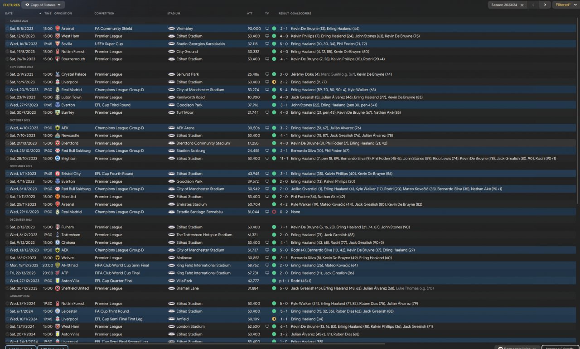Go to the next season with the right arrow
This screenshot has width=580, height=349.
[545, 5]
